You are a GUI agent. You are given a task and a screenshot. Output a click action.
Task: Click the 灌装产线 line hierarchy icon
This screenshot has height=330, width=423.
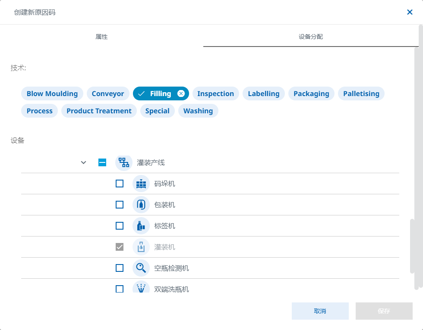[x=124, y=163]
